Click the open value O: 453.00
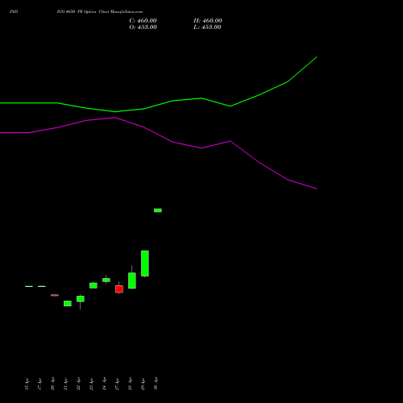 (x=143, y=27)
